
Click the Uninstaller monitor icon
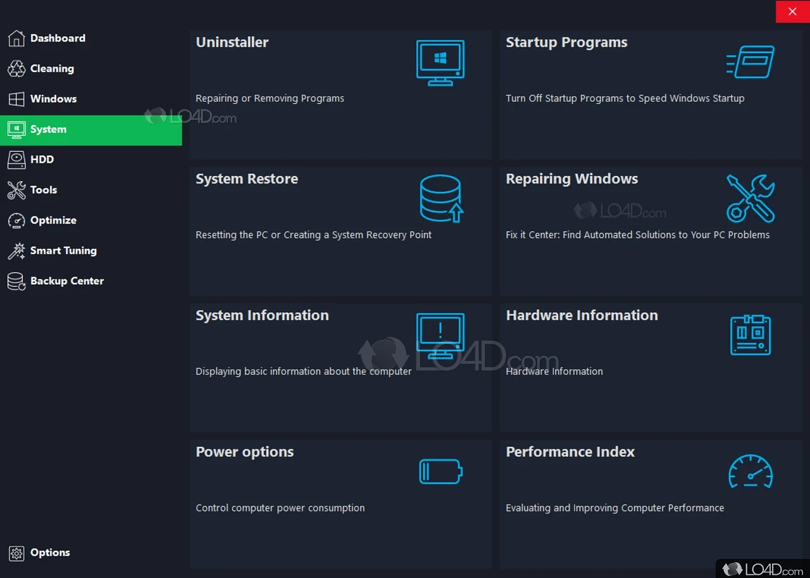(440, 62)
